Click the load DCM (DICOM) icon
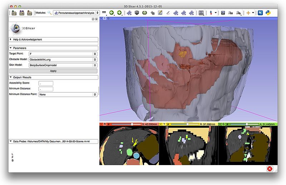 [21, 13]
